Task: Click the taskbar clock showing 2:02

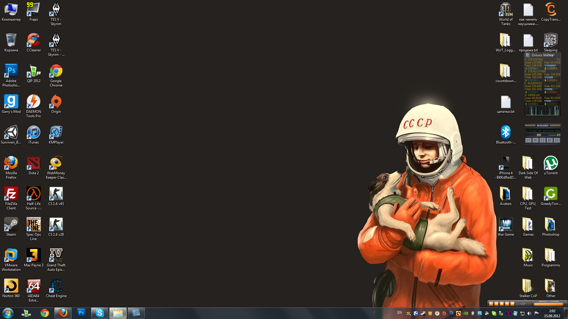Action: (x=552, y=313)
